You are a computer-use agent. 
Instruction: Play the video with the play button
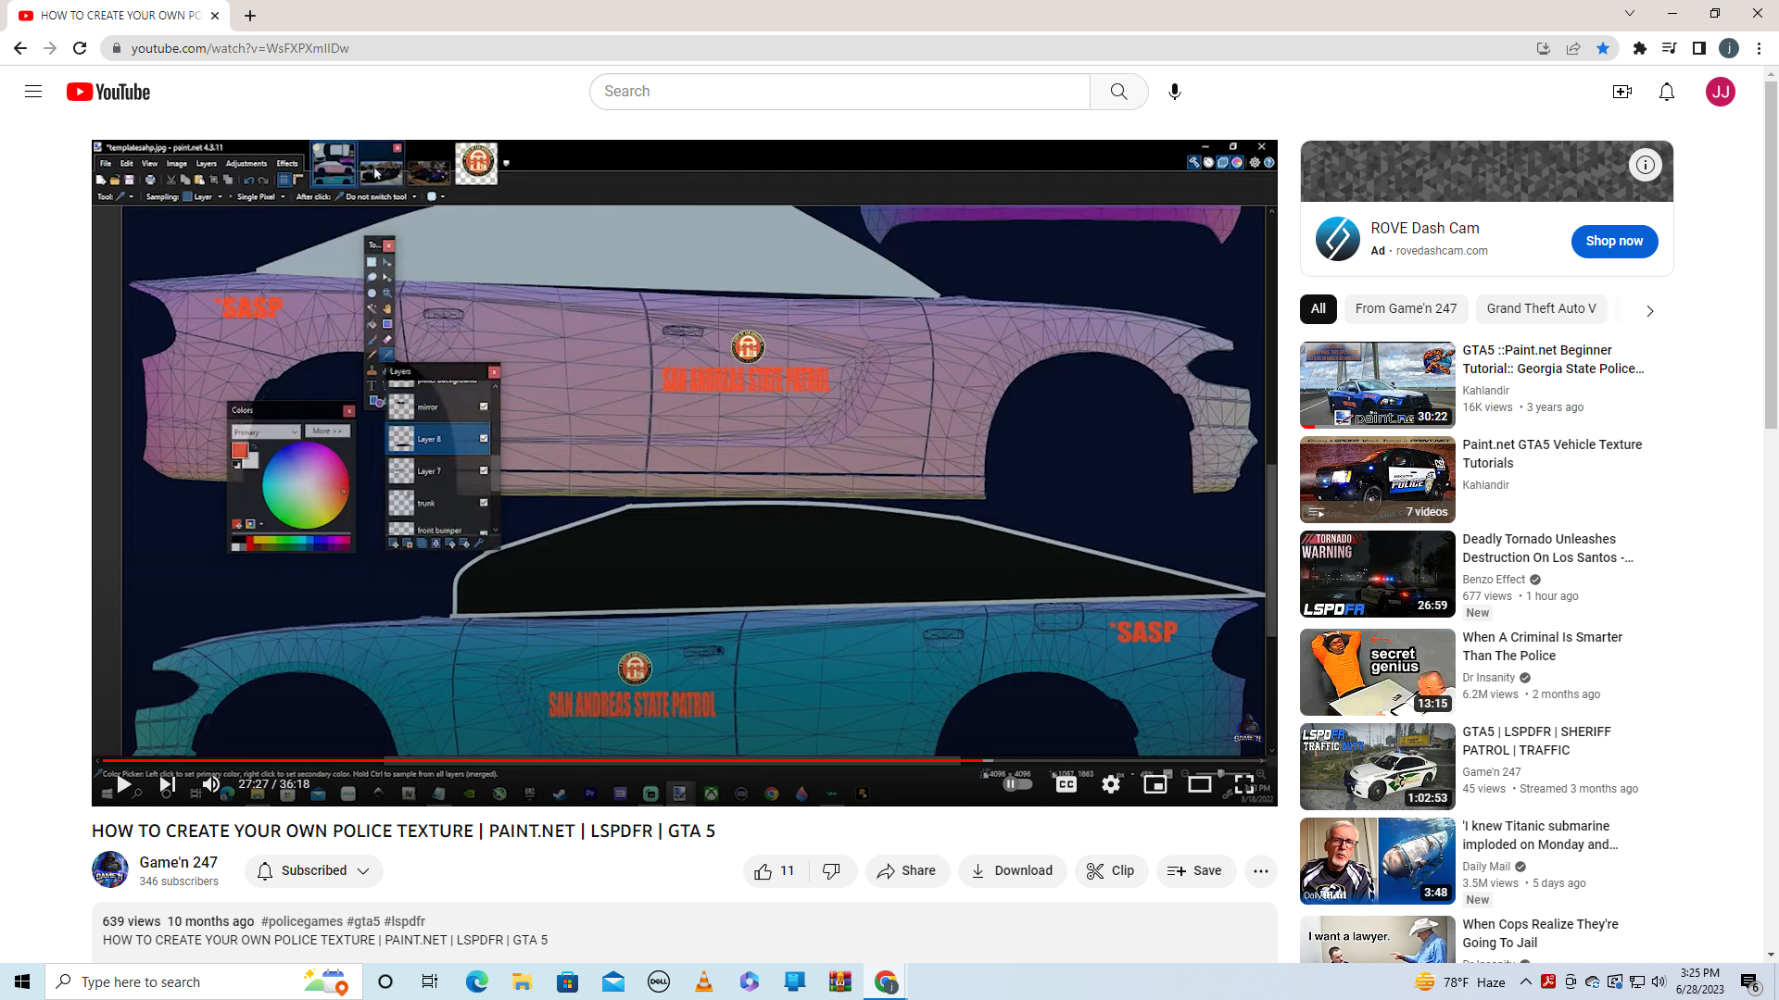[123, 785]
